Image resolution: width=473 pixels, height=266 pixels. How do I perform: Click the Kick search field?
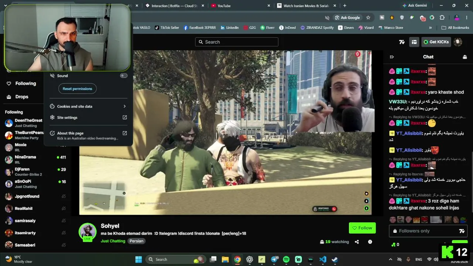tap(236, 42)
